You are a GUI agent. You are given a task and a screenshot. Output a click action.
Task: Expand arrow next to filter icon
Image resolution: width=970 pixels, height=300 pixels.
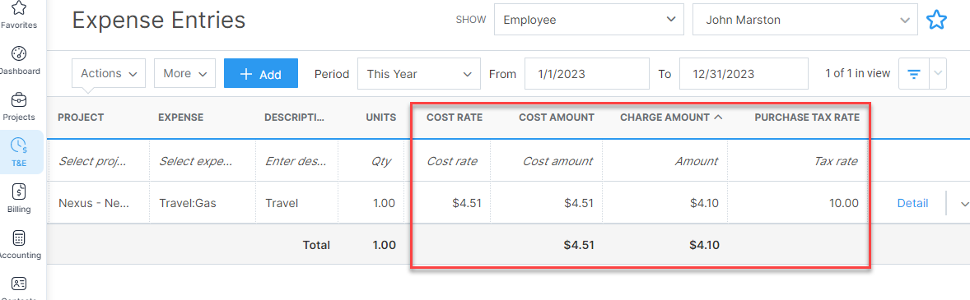tap(938, 74)
